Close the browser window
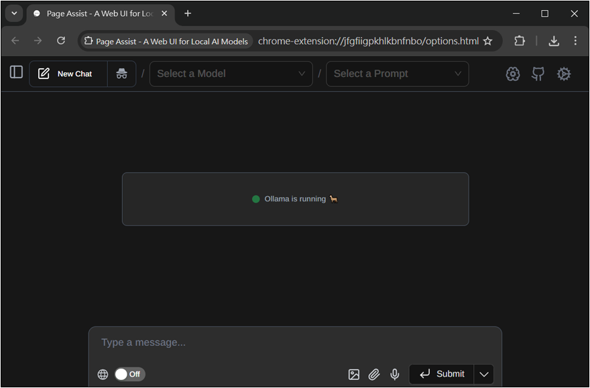This screenshot has width=590, height=388. [574, 13]
